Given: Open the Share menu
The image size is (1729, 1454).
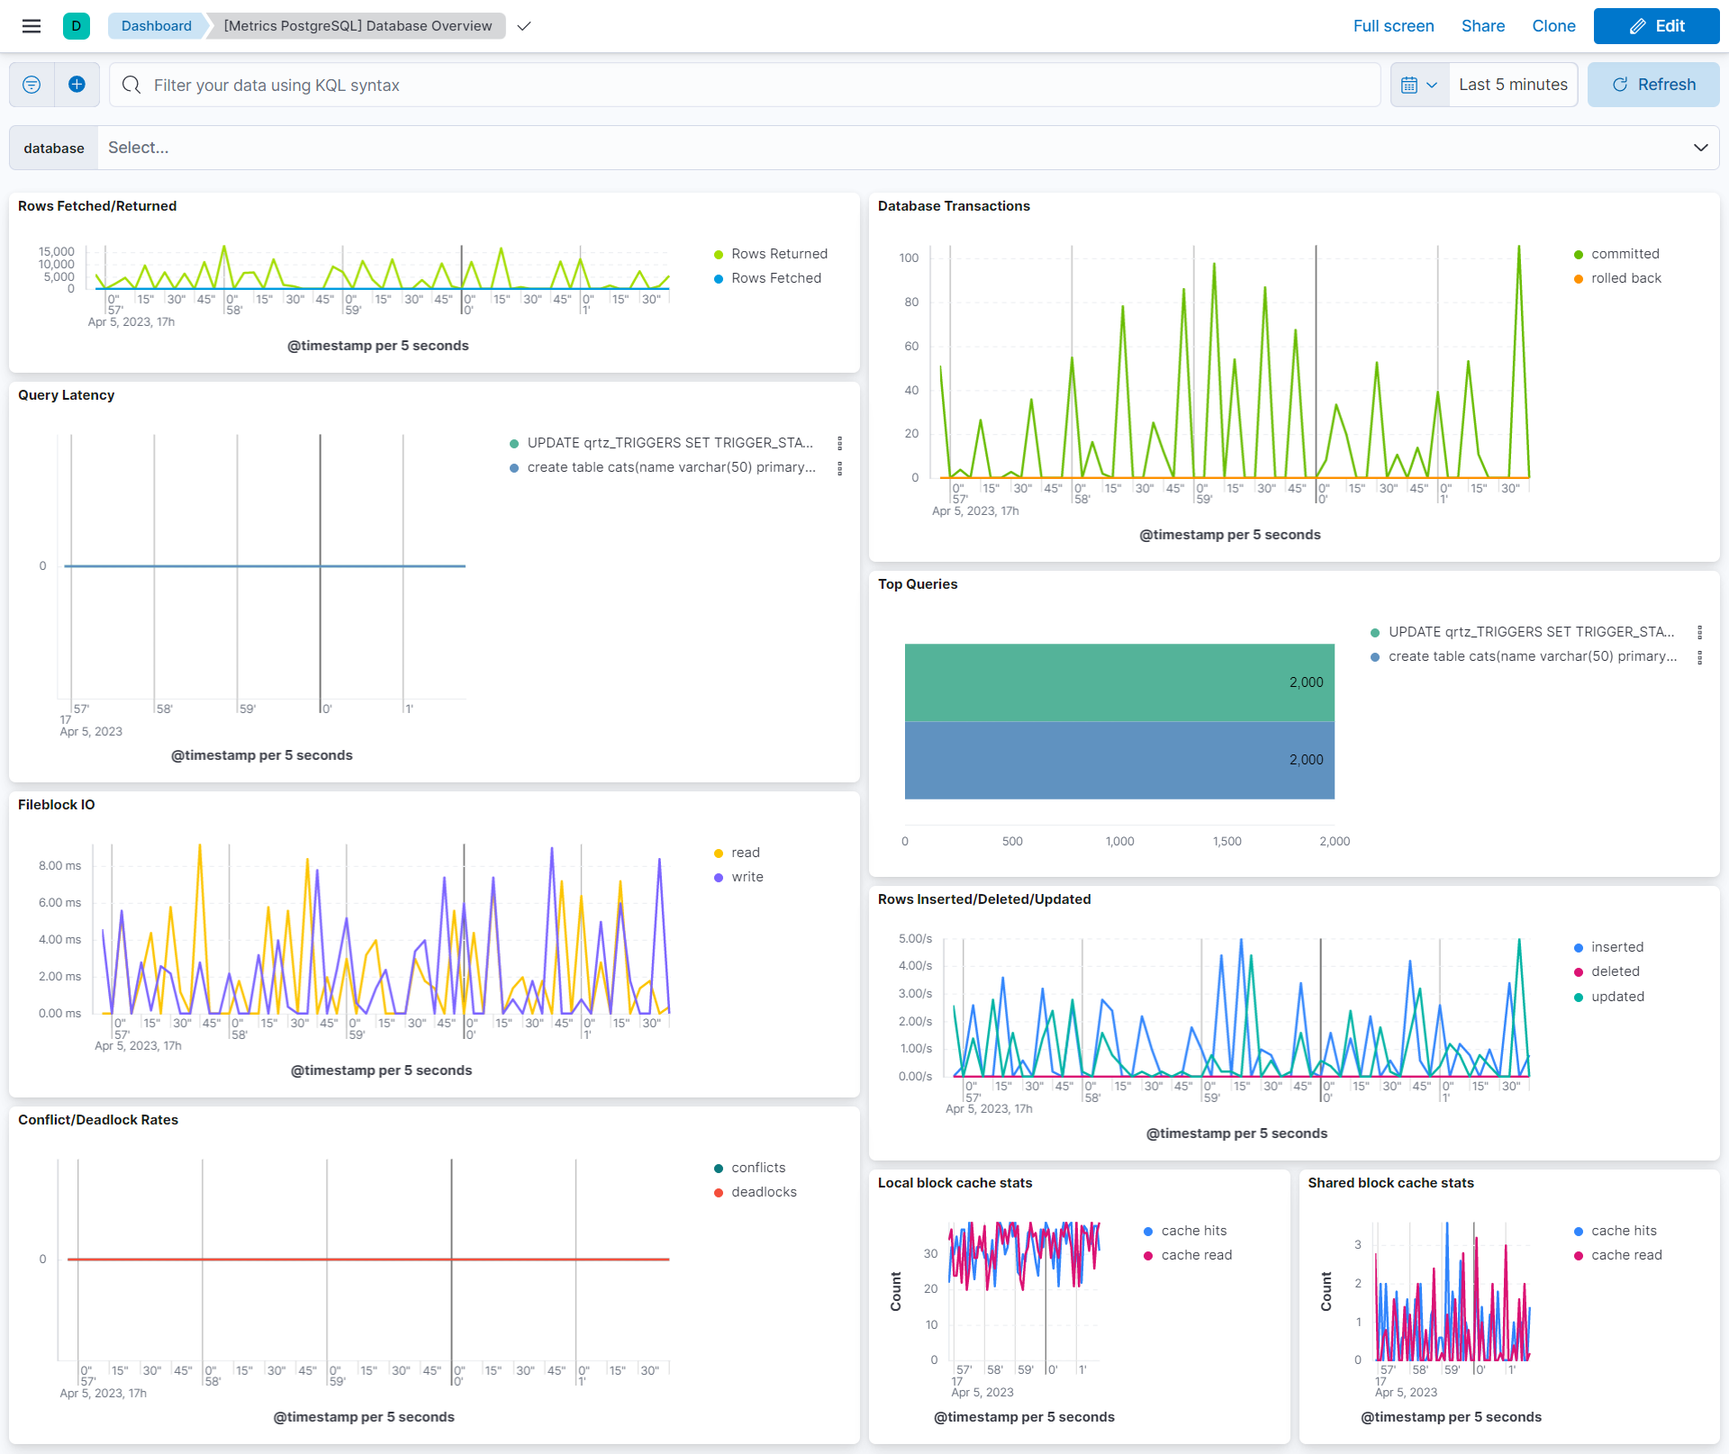Looking at the screenshot, I should tap(1482, 26).
